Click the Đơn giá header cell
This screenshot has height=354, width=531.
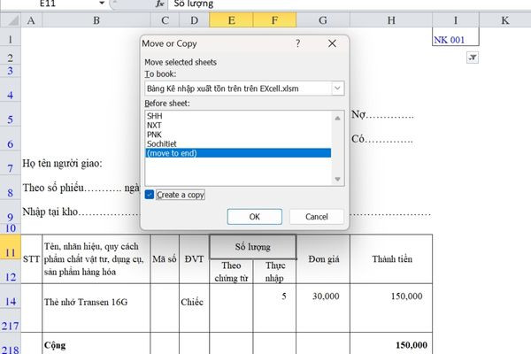coord(323,259)
